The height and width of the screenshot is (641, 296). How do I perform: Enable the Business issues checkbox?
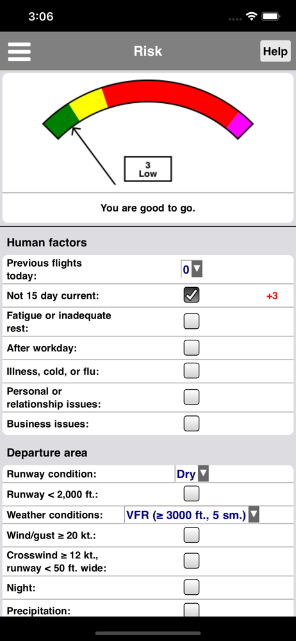click(x=192, y=424)
